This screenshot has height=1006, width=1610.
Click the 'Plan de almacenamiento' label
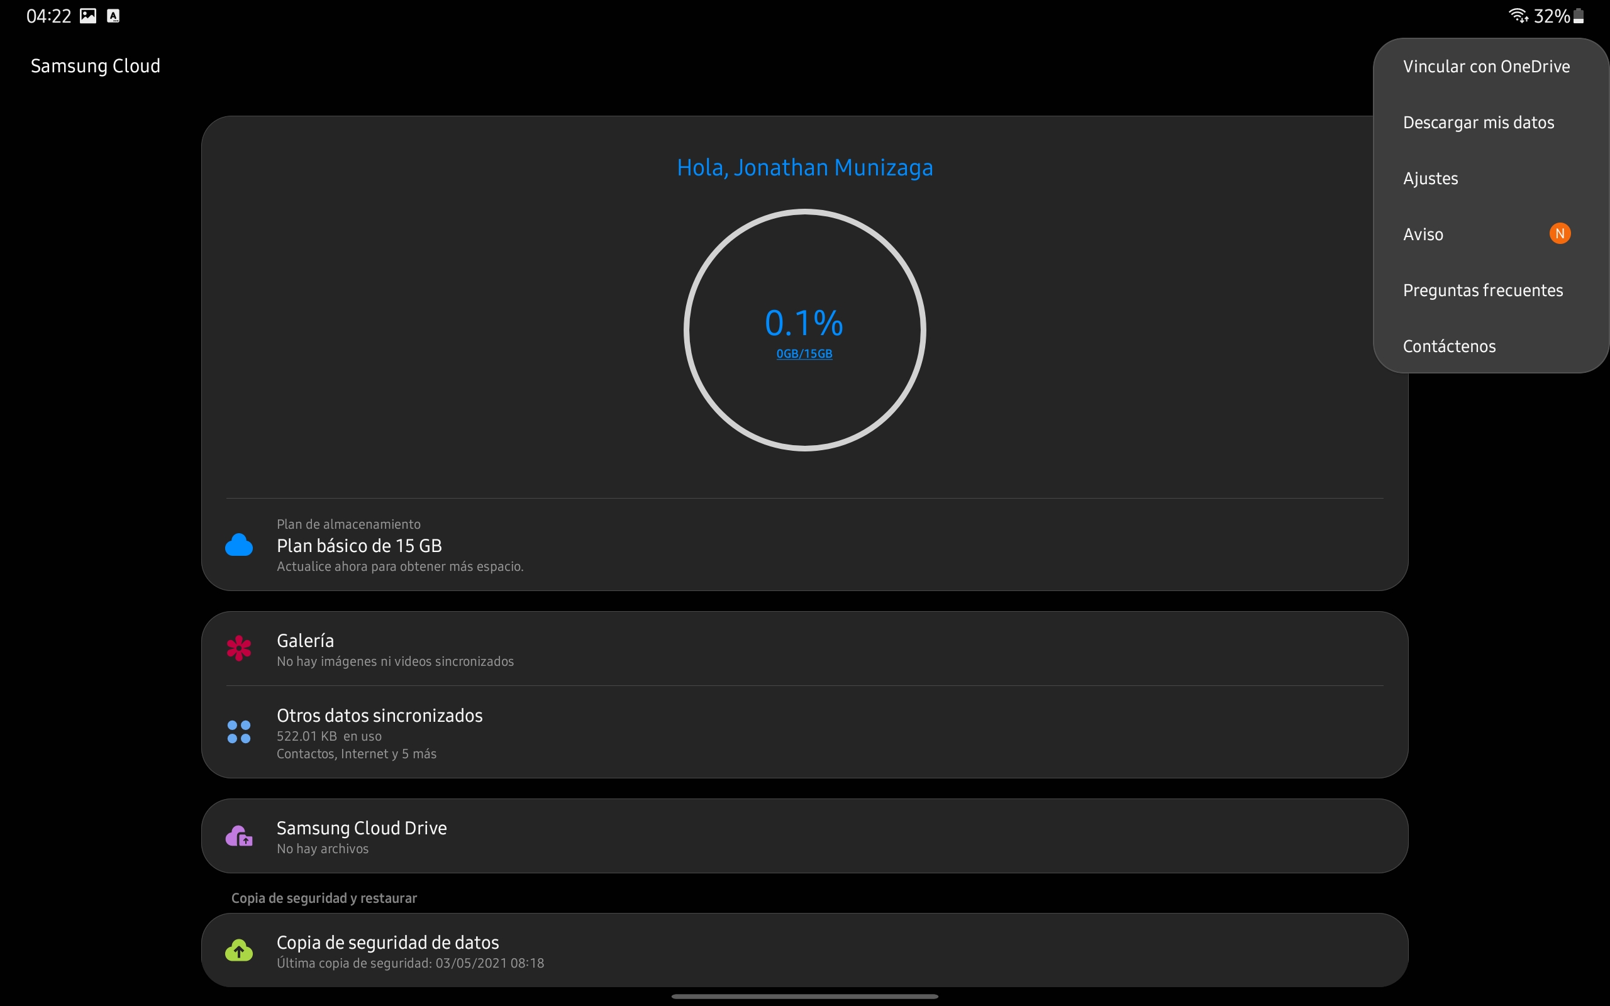[348, 524]
